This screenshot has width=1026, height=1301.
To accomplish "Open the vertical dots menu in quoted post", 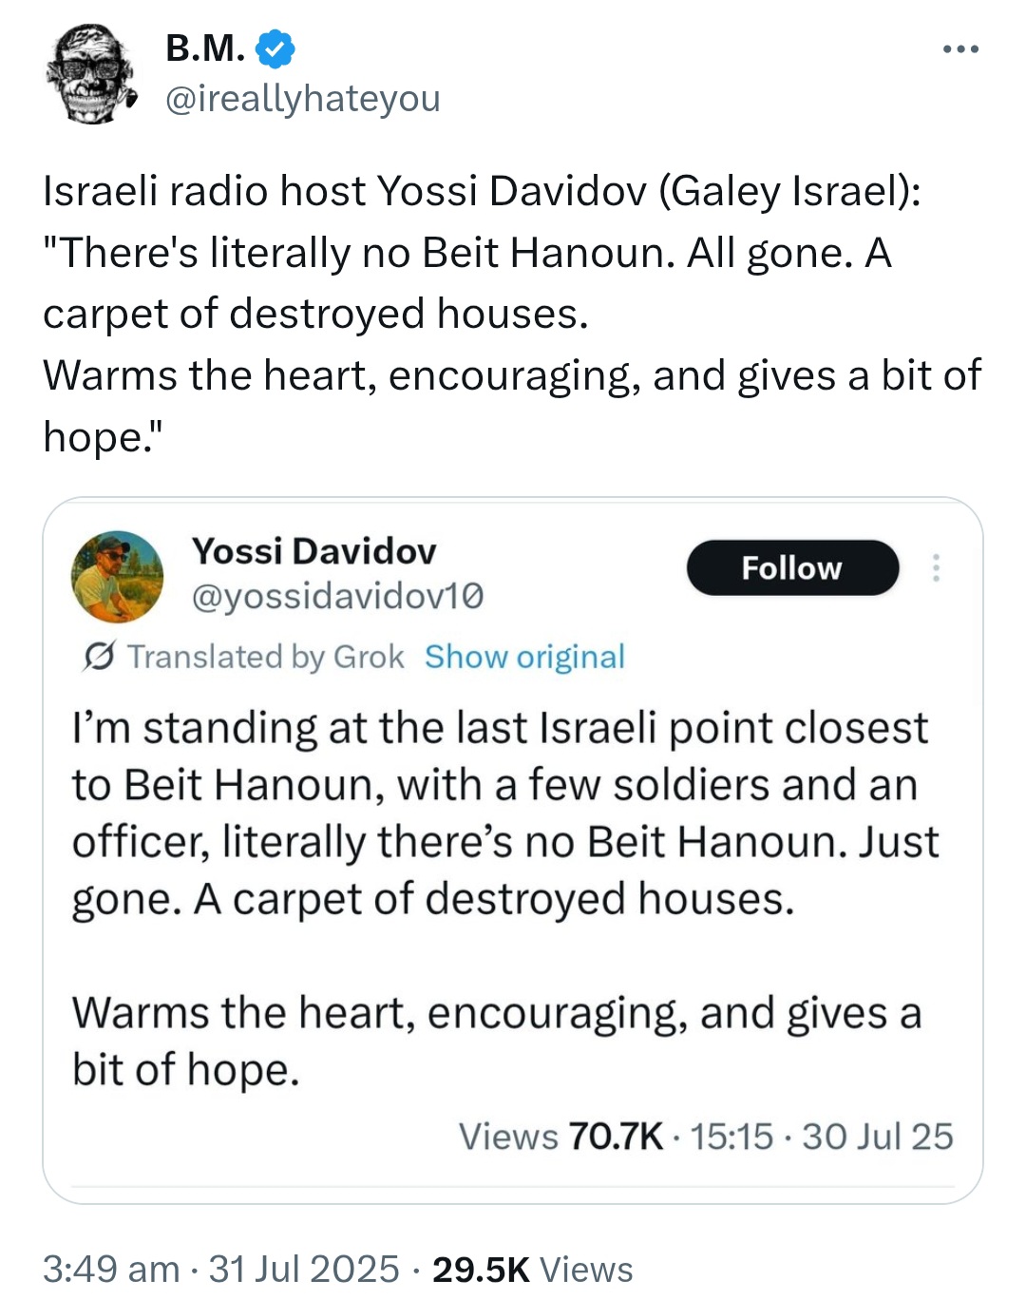I will [936, 567].
